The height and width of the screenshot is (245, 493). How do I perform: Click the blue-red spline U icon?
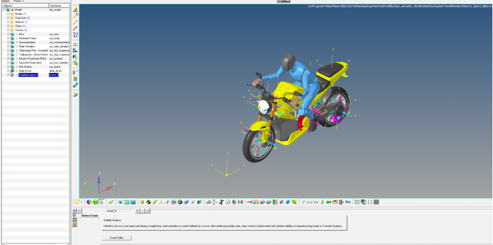76,35
